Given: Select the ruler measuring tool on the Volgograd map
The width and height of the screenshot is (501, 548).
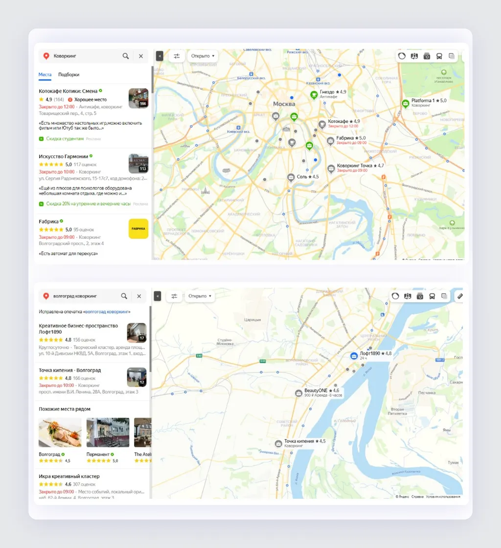Looking at the screenshot, I should click(460, 296).
